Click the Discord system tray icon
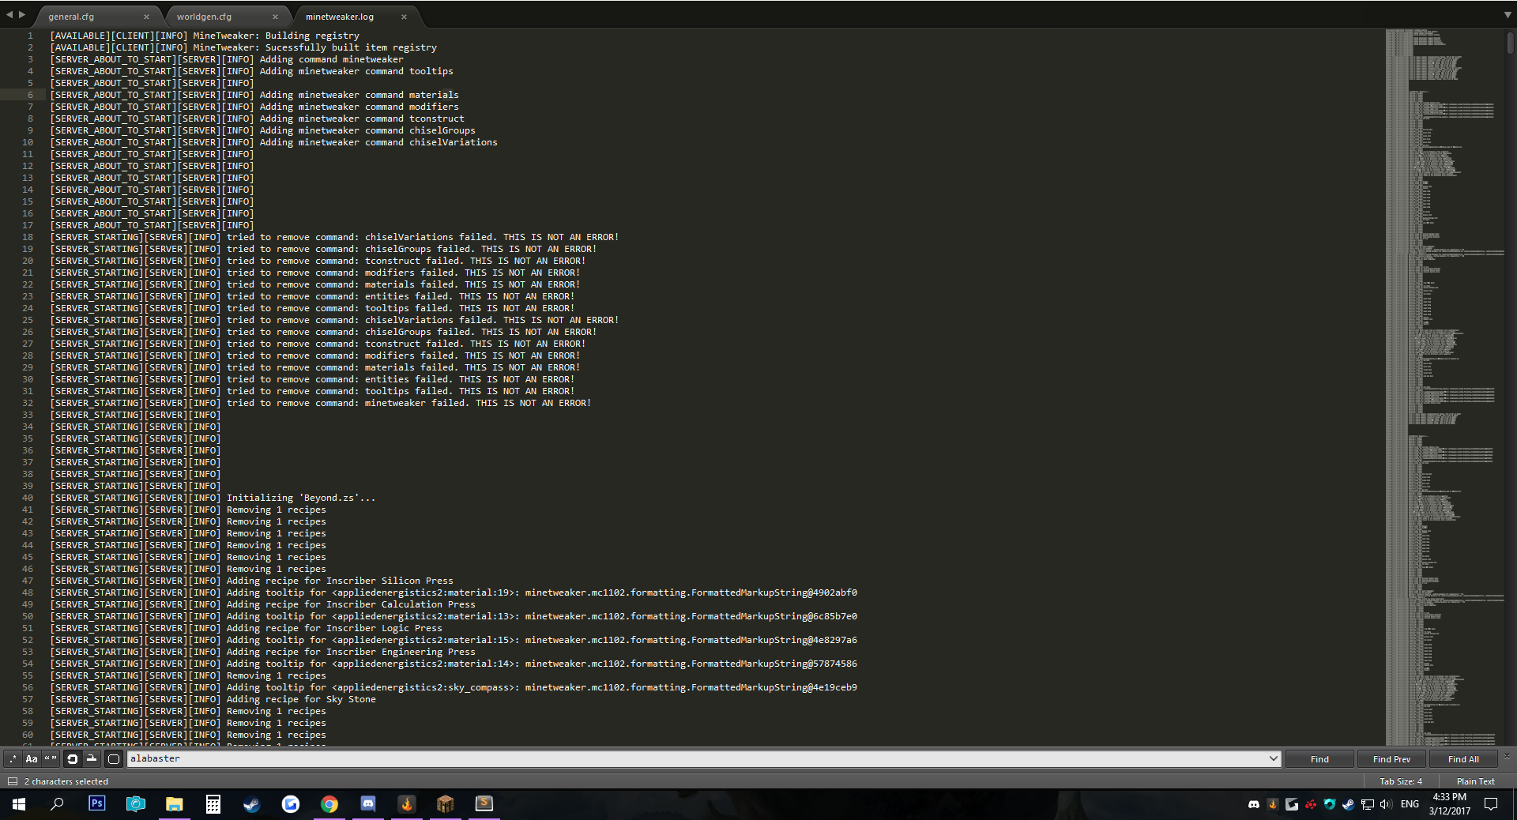 click(1253, 804)
